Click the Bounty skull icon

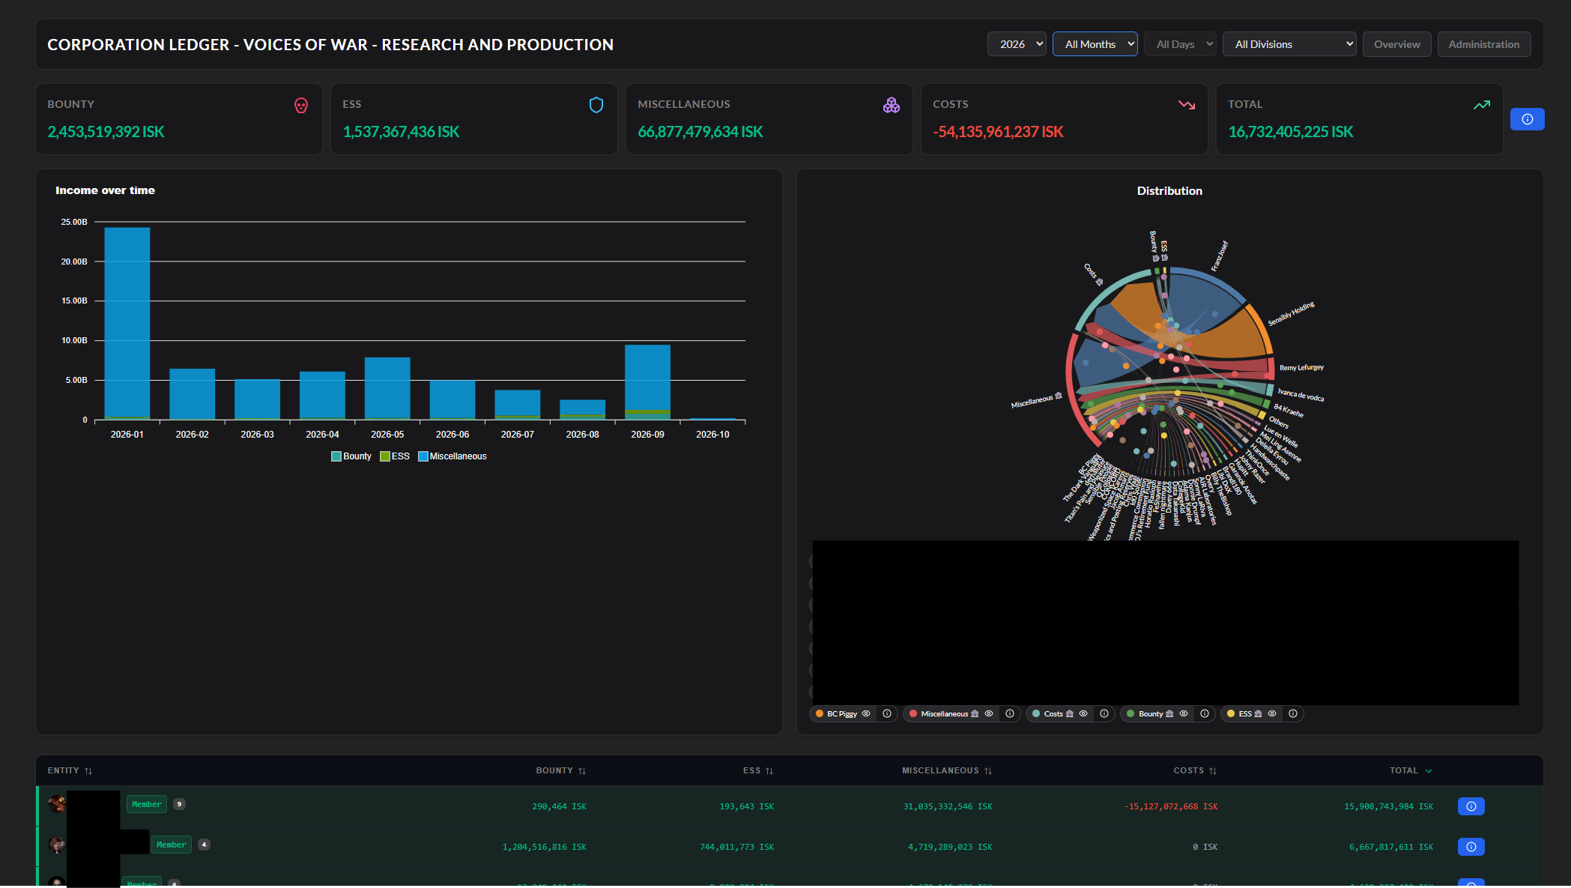[x=301, y=106]
